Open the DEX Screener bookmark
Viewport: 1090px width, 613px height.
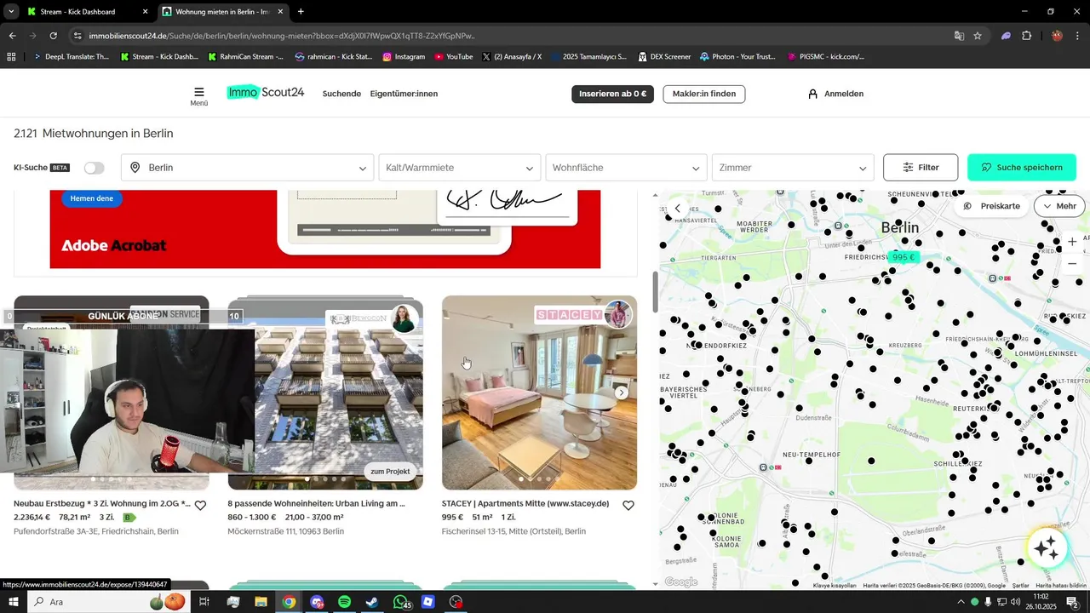[x=663, y=57]
